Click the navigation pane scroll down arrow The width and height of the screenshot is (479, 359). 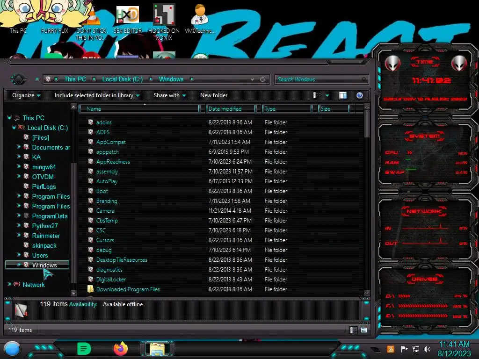(73, 294)
